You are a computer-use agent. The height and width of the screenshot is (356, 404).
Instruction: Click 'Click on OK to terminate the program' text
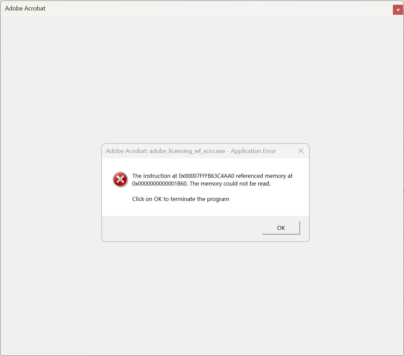pos(181,199)
